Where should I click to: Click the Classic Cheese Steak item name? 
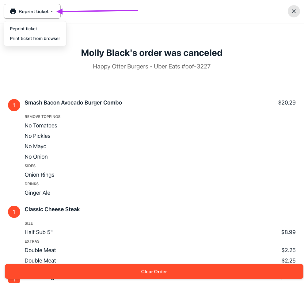click(52, 209)
